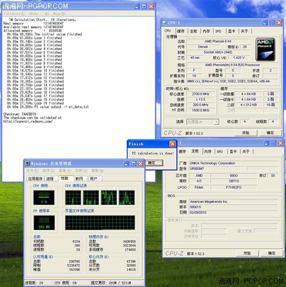The height and width of the screenshot is (287, 286).
Task: Click the CPU usage gauge showing 0%
Action: click(x=44, y=197)
